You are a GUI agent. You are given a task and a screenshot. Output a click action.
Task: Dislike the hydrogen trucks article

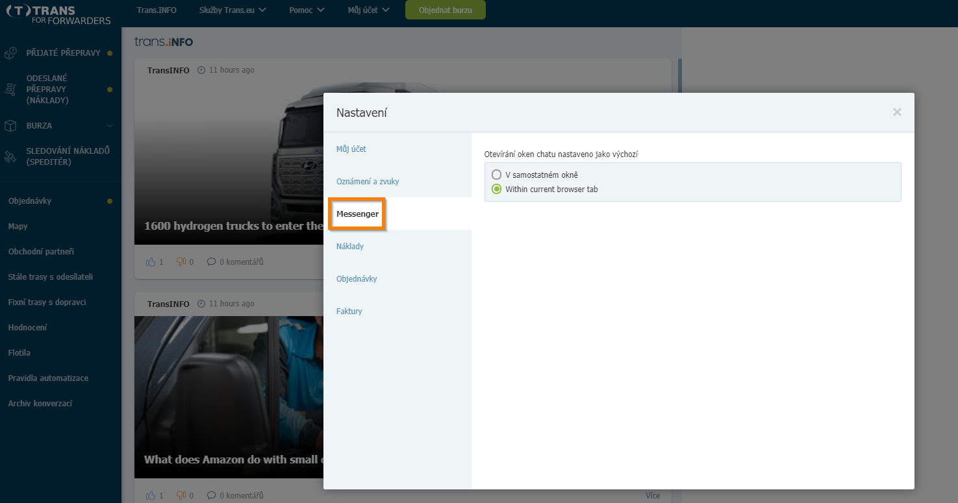(181, 262)
